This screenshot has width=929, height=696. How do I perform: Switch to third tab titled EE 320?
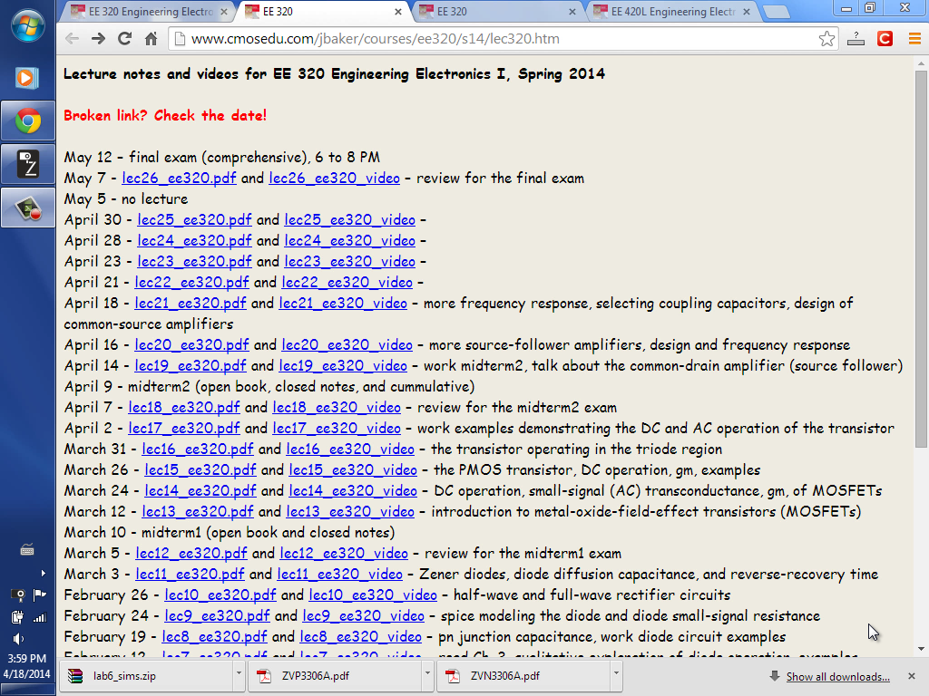[496, 11]
